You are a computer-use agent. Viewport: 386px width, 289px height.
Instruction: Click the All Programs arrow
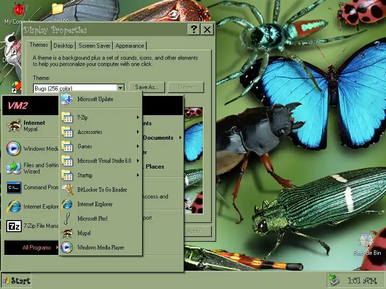coord(57,247)
